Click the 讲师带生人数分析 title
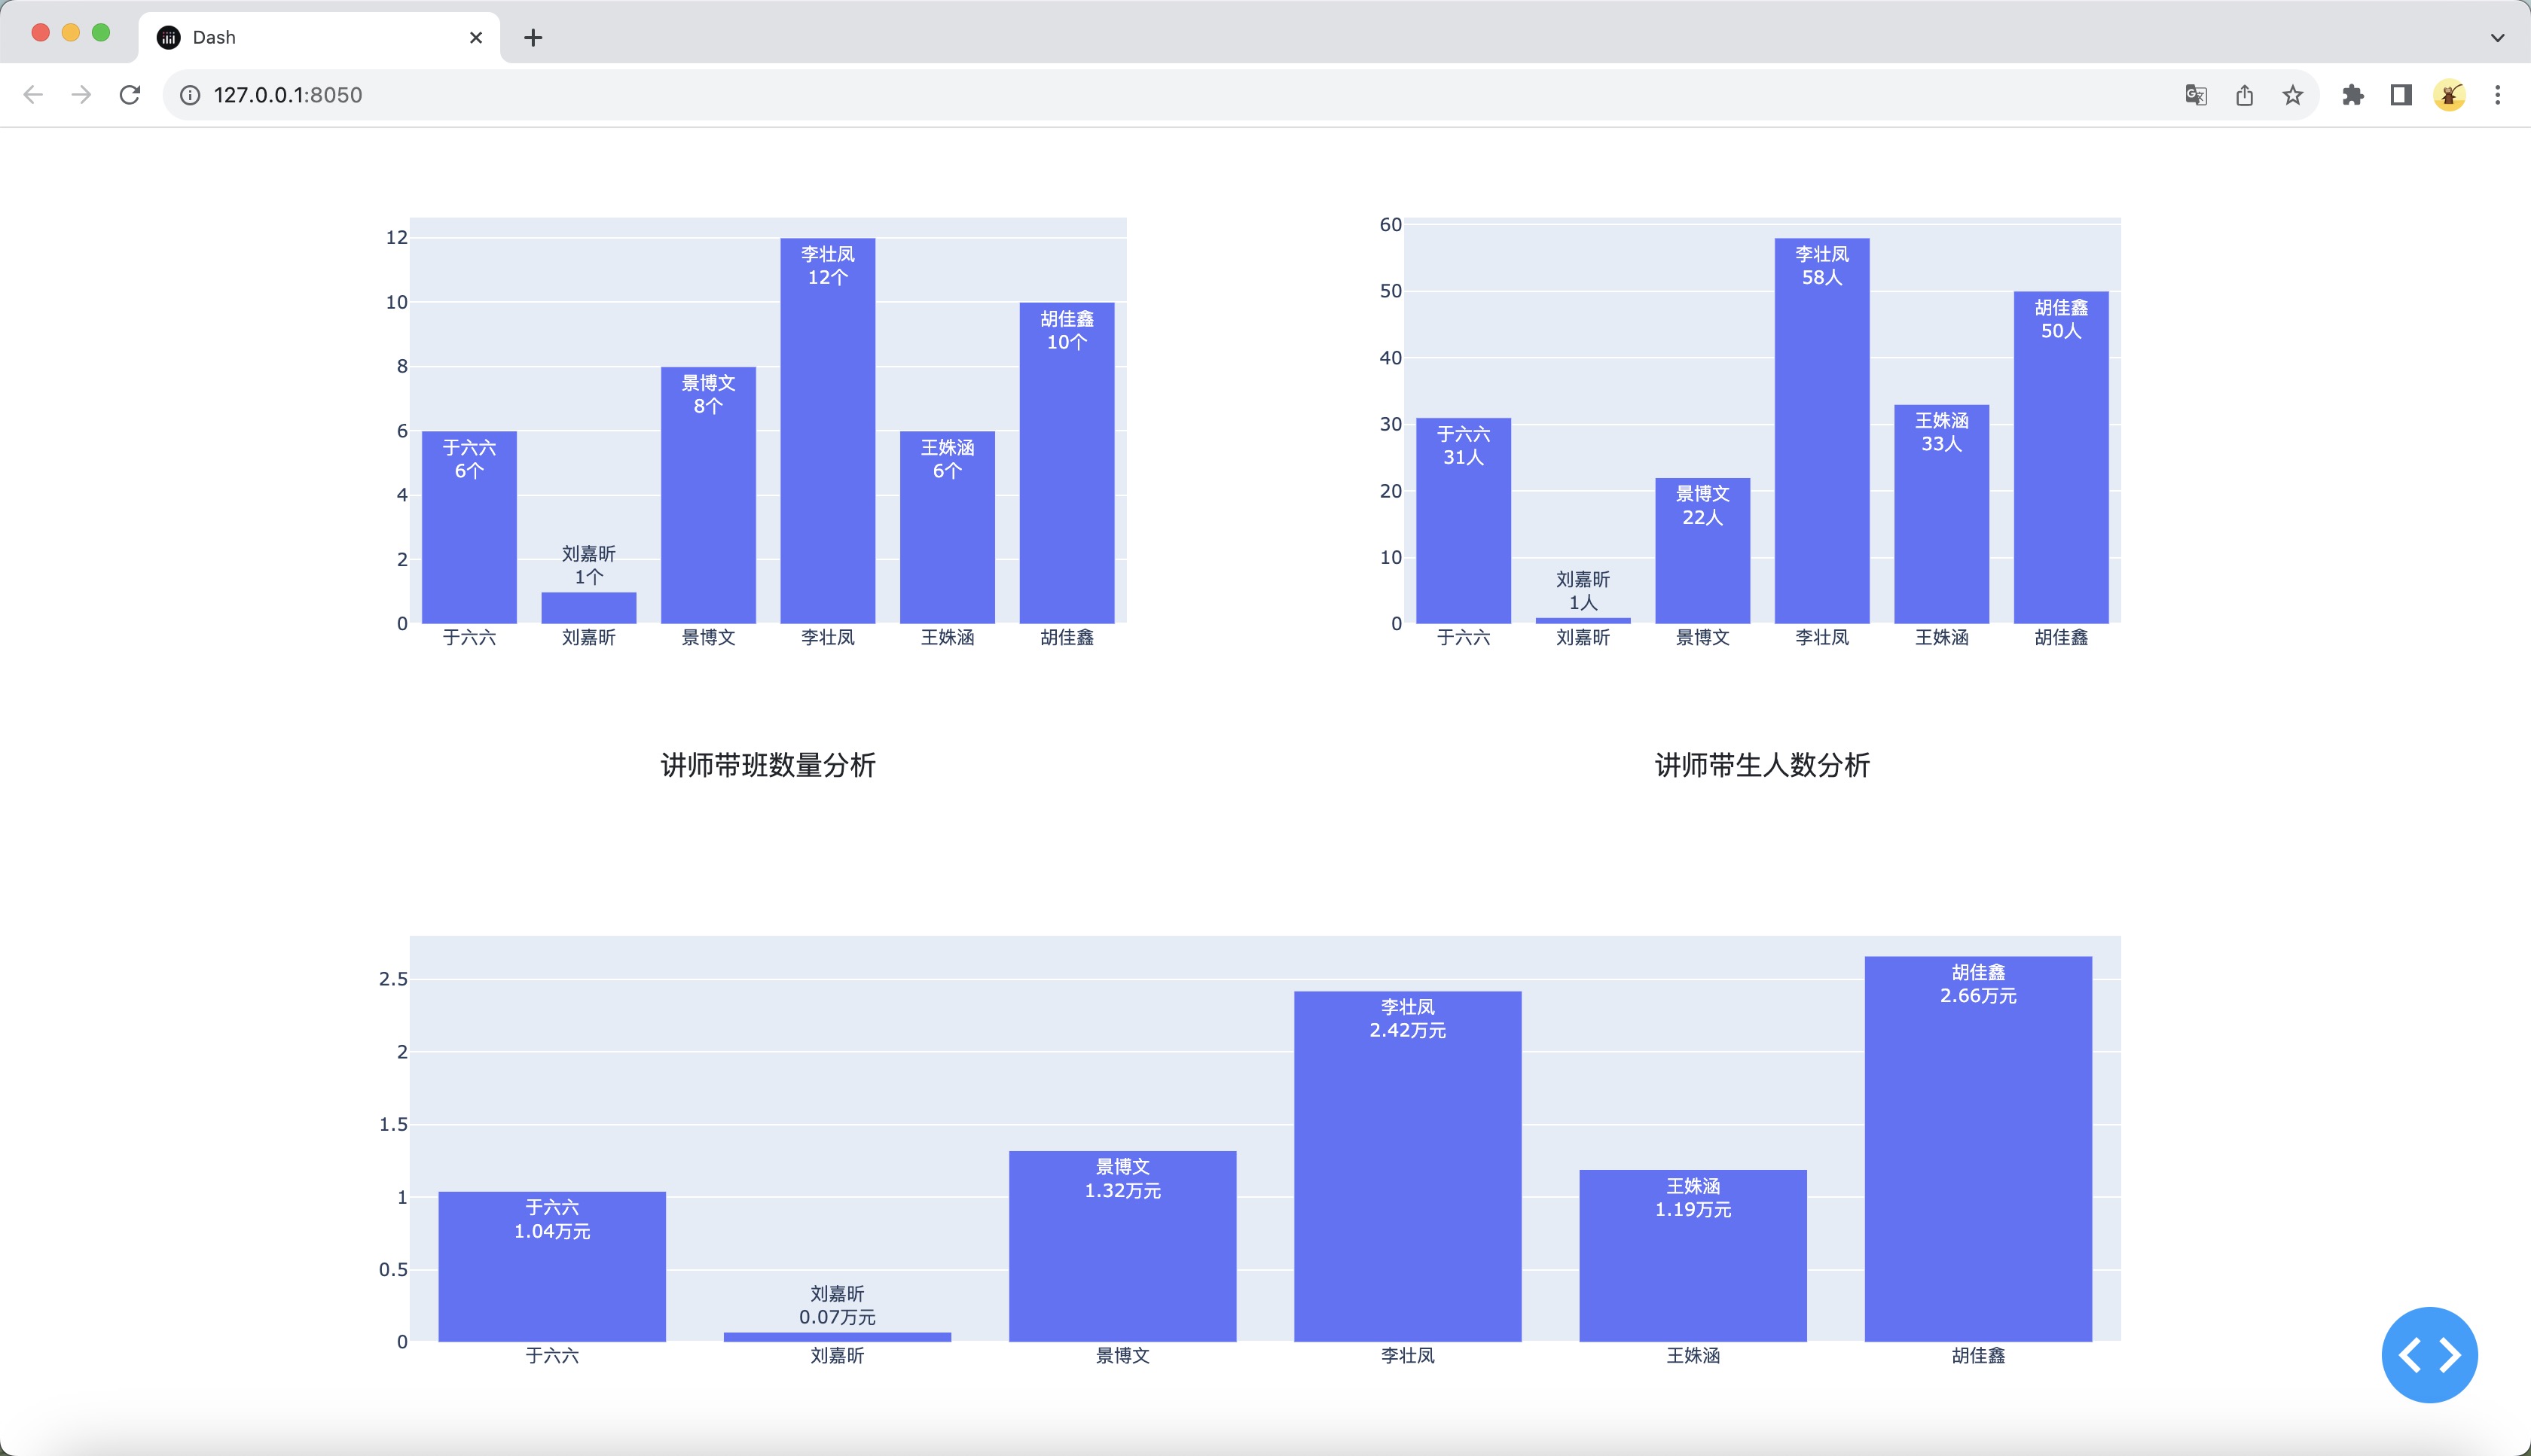 [1763, 765]
